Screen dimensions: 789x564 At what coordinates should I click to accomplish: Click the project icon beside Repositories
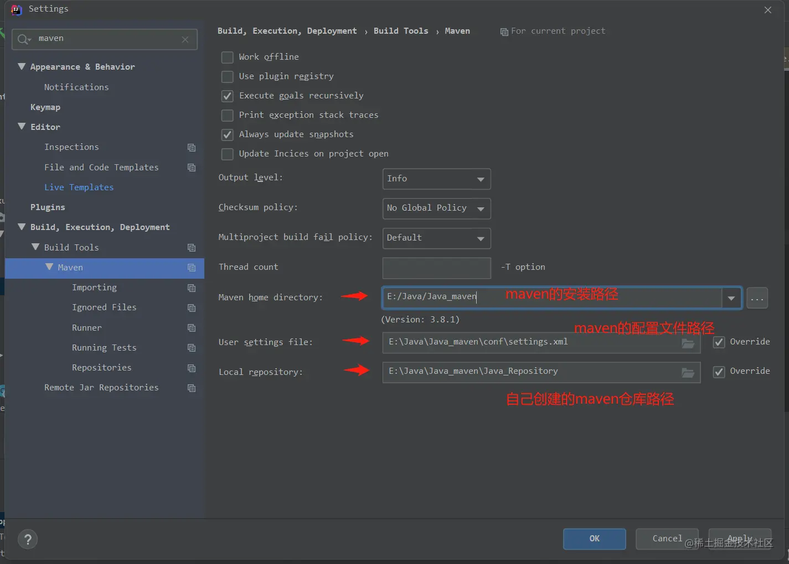click(192, 368)
